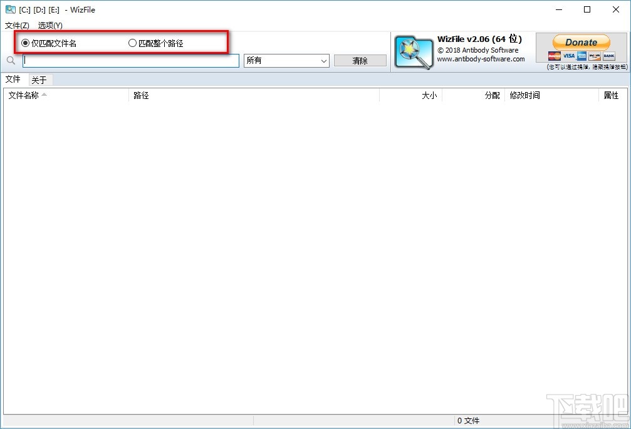Click the Donate PayPal button

[x=581, y=42]
